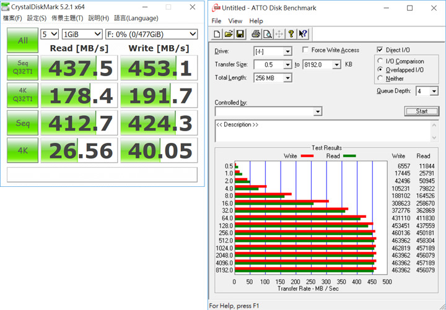Click the CrystalDiskMark title bar app icon
Screen dimensions: 446x310
coord(5,7)
